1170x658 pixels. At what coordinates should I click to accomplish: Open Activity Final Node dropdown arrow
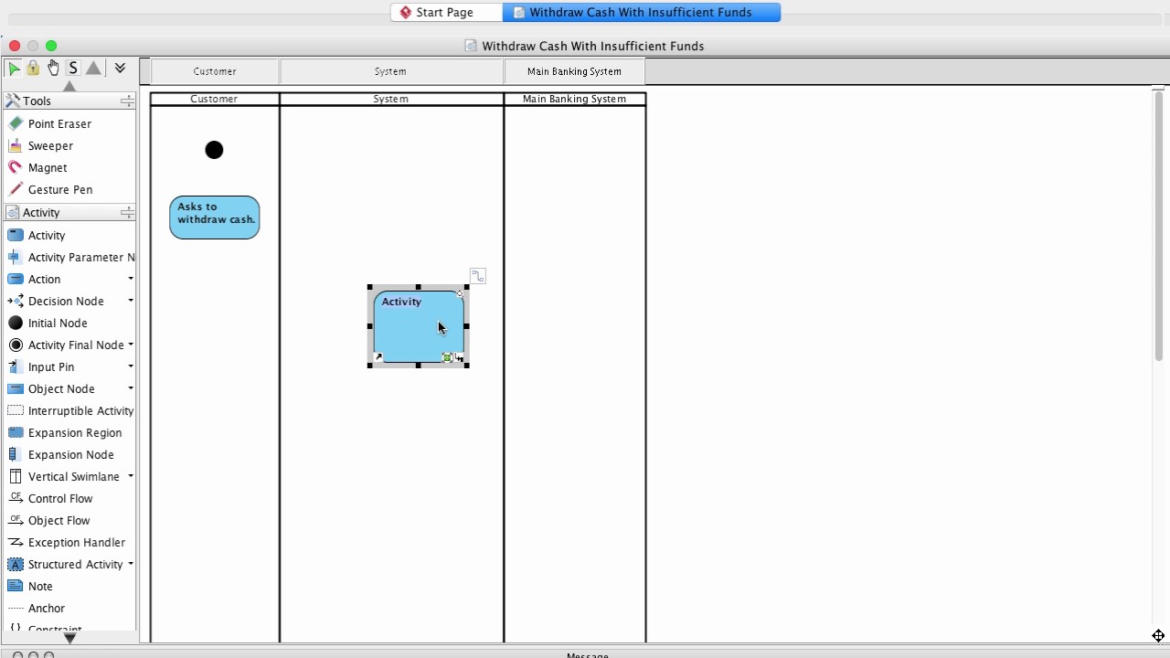(131, 345)
